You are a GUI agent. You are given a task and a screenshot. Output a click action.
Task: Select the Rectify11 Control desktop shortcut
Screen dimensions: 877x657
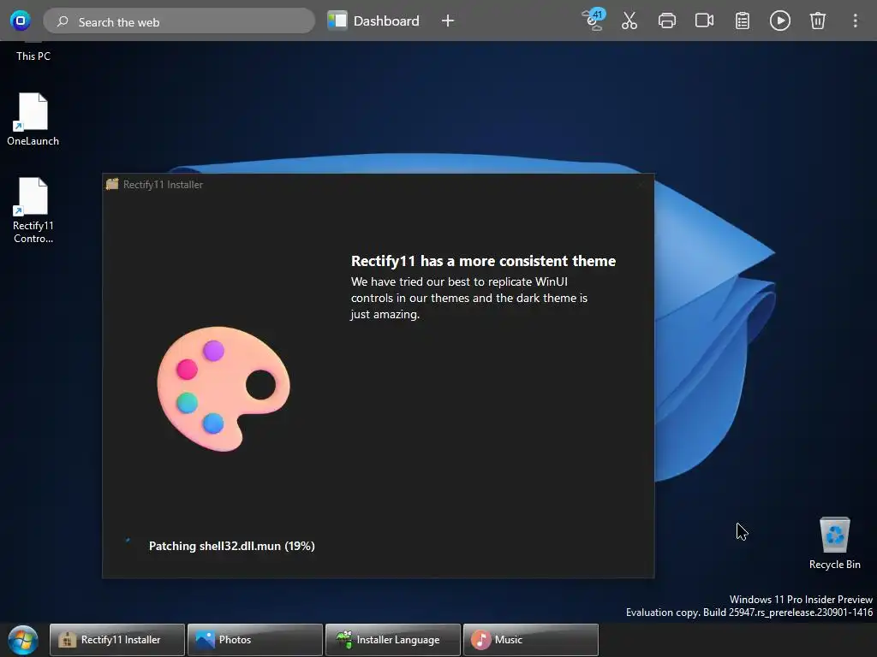[x=33, y=210]
